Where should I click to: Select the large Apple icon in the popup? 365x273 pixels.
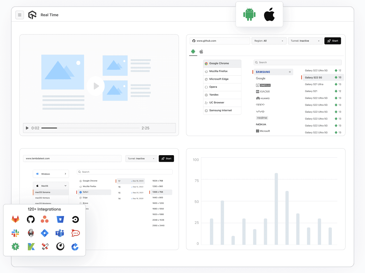[269, 14]
